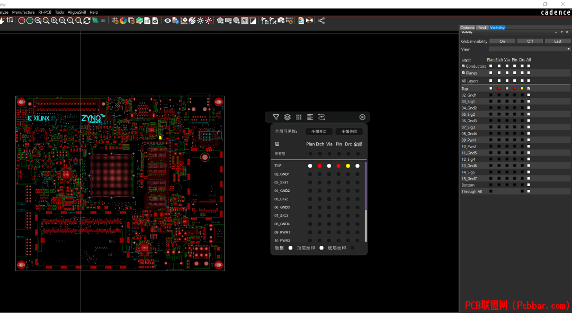Click Global visibility Last button
The height and width of the screenshot is (313, 572).
(558, 41)
